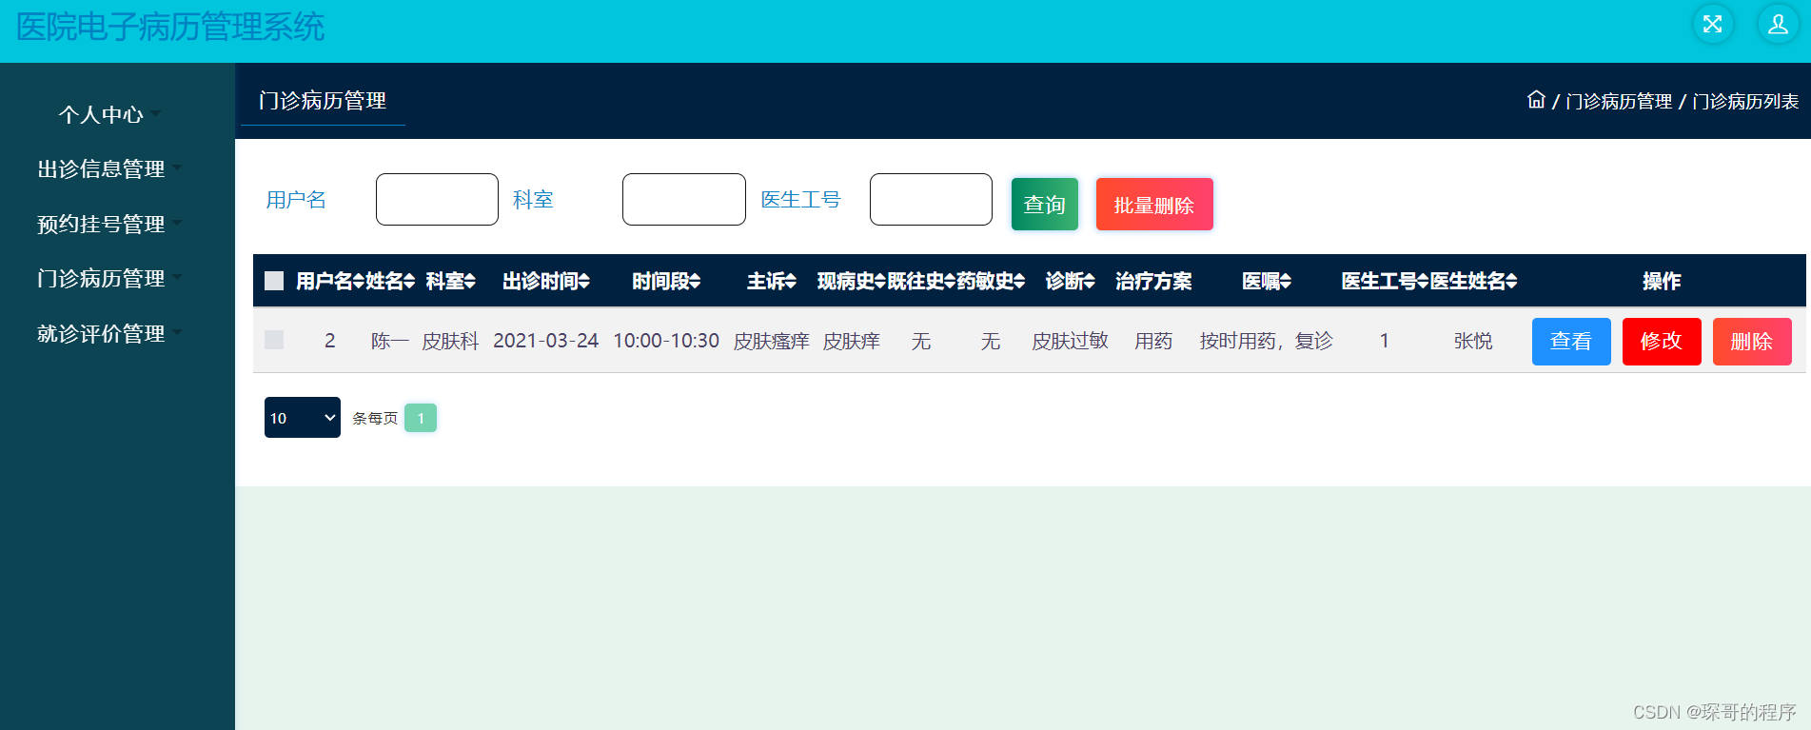Sort table by 药敏史 column arrows

pyautogui.click(x=1019, y=281)
